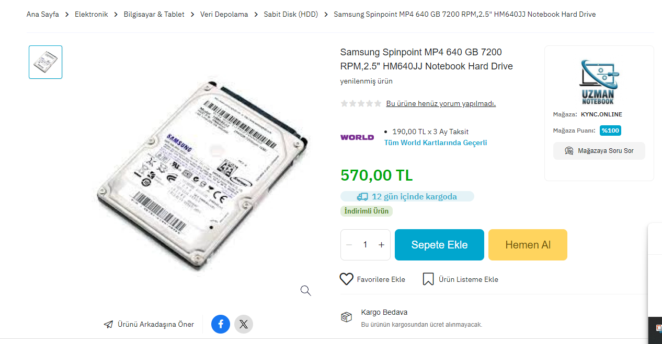Click the magnifier zoom icon on image

click(x=306, y=291)
